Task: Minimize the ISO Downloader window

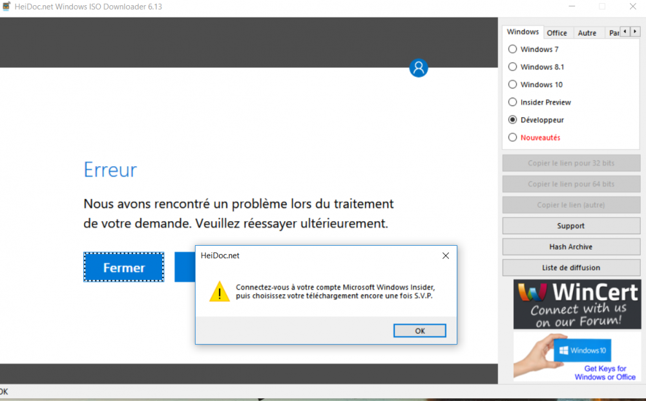Action: click(572, 6)
